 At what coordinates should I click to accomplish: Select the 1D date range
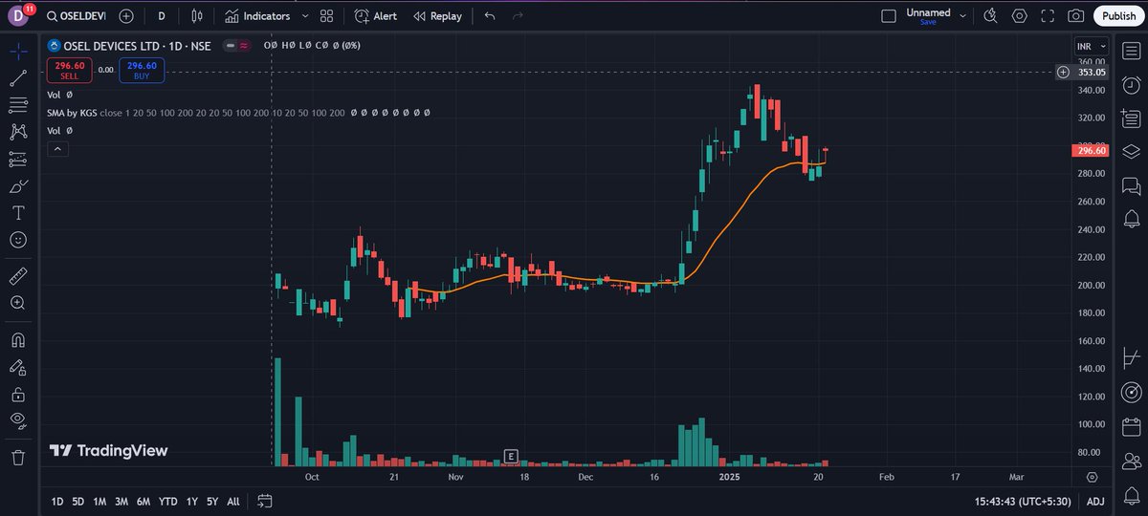point(57,501)
